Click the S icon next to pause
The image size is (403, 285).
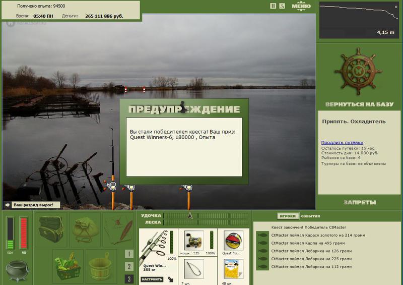tap(282, 6)
